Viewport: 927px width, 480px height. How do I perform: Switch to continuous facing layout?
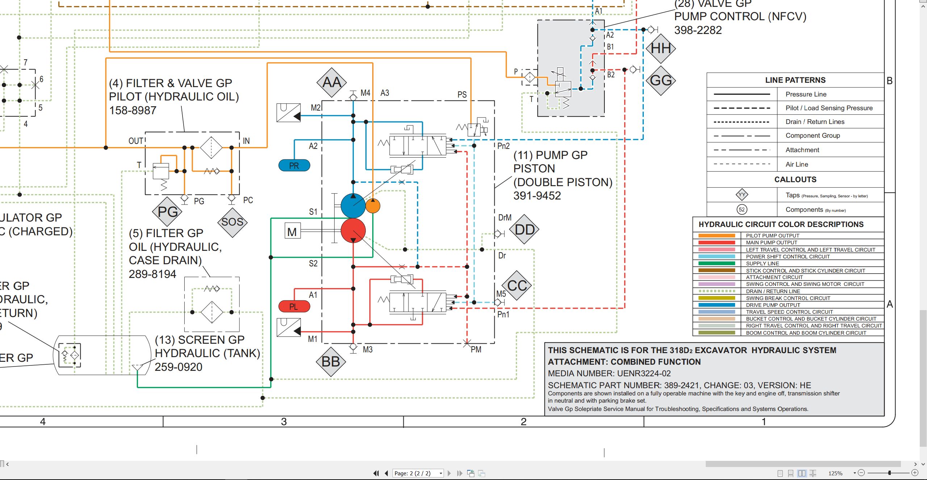[813, 473]
